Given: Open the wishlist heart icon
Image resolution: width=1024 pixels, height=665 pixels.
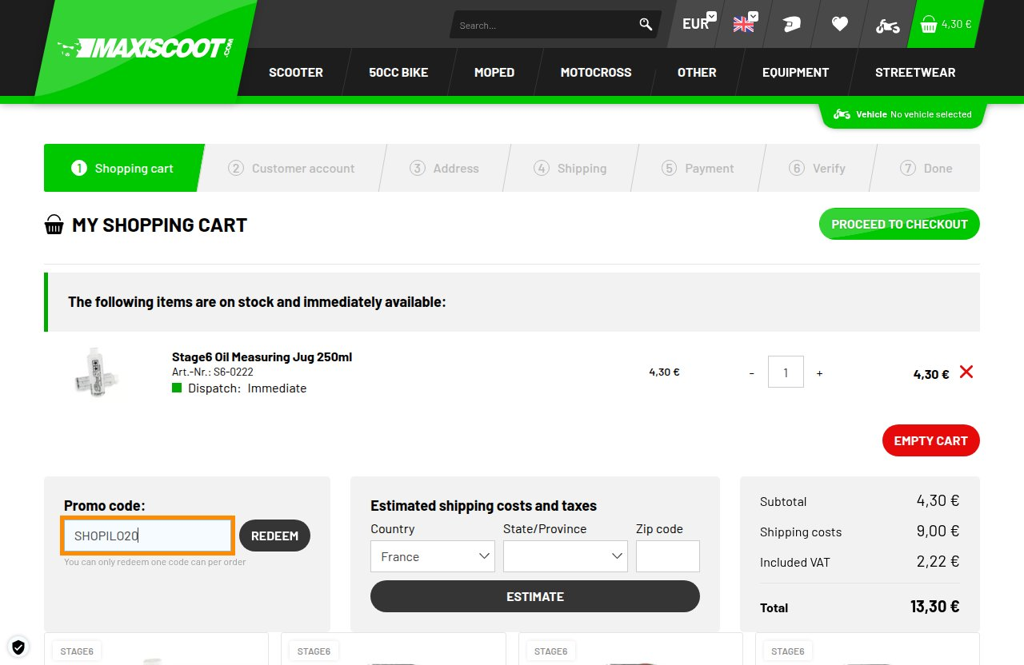Looking at the screenshot, I should point(839,25).
